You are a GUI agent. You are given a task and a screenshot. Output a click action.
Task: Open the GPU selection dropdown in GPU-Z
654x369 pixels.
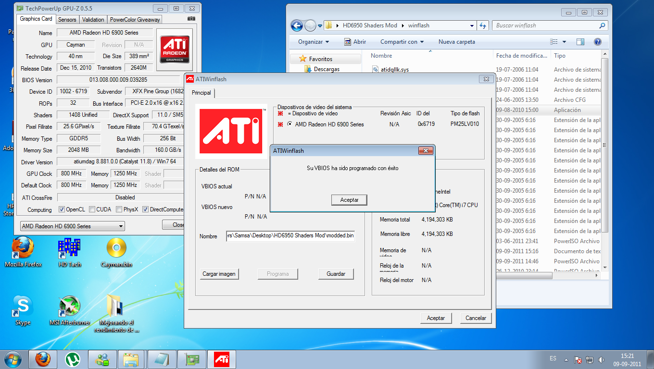(72, 226)
